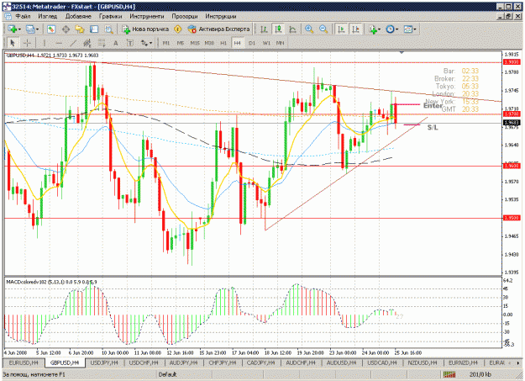The height and width of the screenshot is (381, 525).
Task: Open the Data Window crosshair-diamond icon
Action: (x=66, y=29)
